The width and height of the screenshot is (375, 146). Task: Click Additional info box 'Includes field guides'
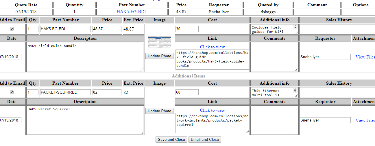click(274, 29)
